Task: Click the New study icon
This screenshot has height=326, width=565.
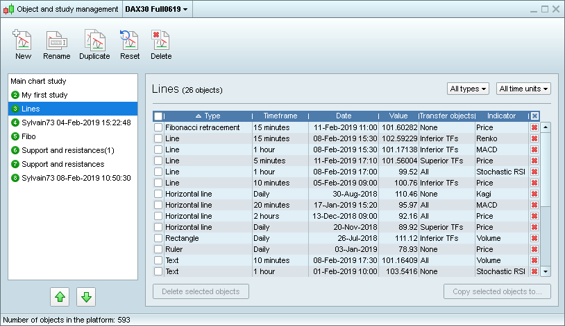Action: 23,42
